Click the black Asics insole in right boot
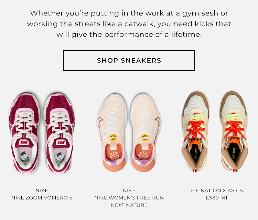258x220 pixels. (234, 152)
